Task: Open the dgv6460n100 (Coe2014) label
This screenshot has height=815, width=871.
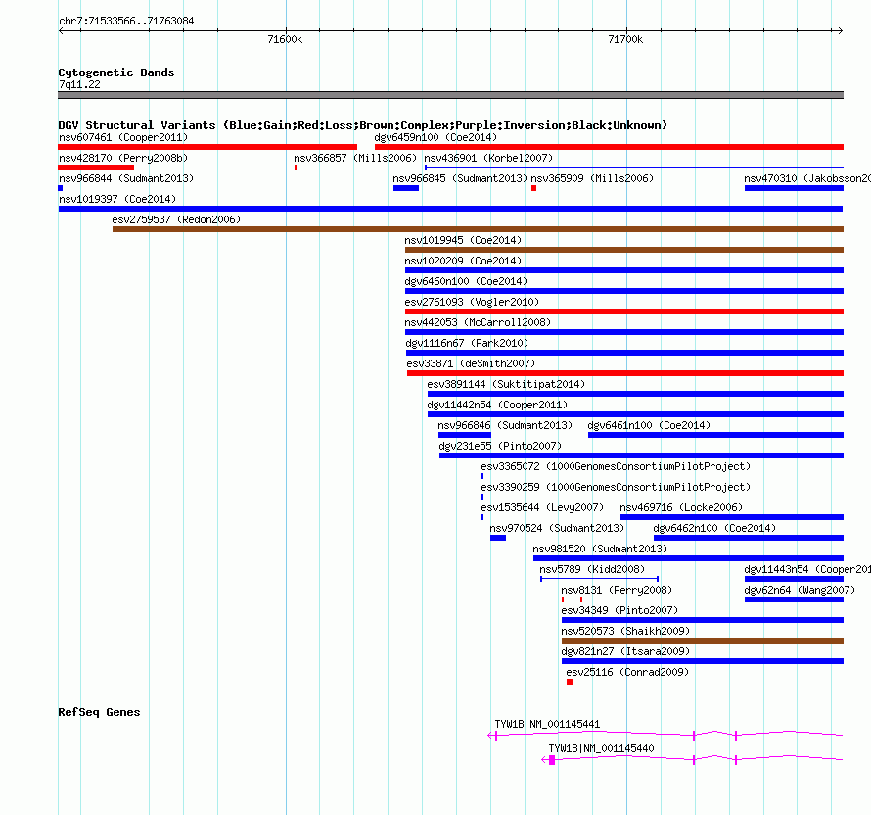Action: click(466, 281)
